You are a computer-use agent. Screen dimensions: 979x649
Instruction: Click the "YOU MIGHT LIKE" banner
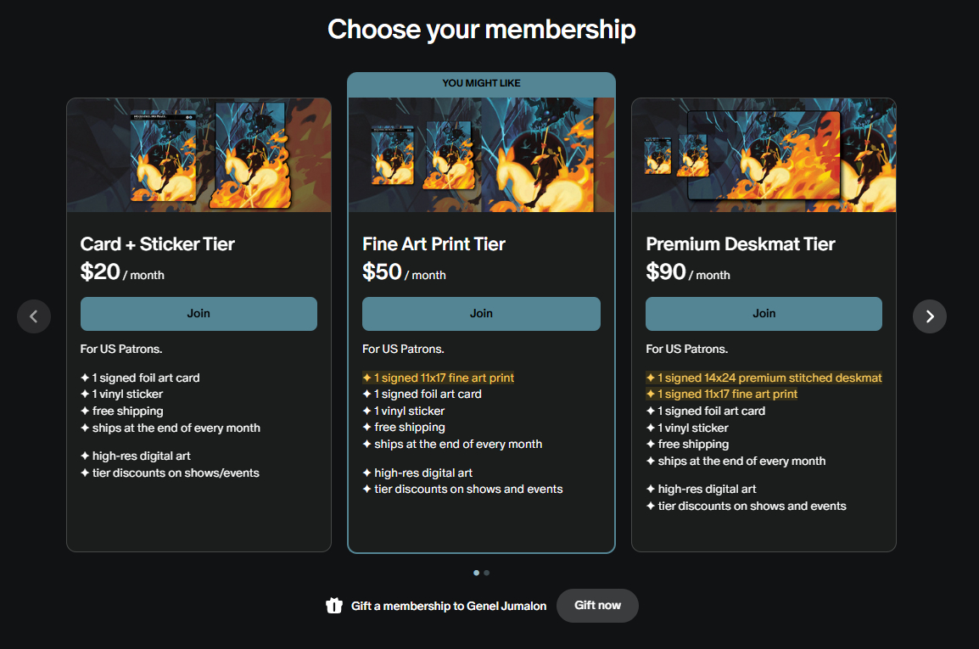point(481,83)
